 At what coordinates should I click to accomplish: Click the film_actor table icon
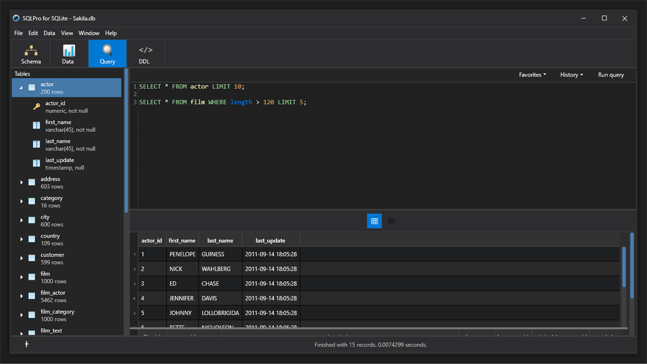click(x=32, y=296)
